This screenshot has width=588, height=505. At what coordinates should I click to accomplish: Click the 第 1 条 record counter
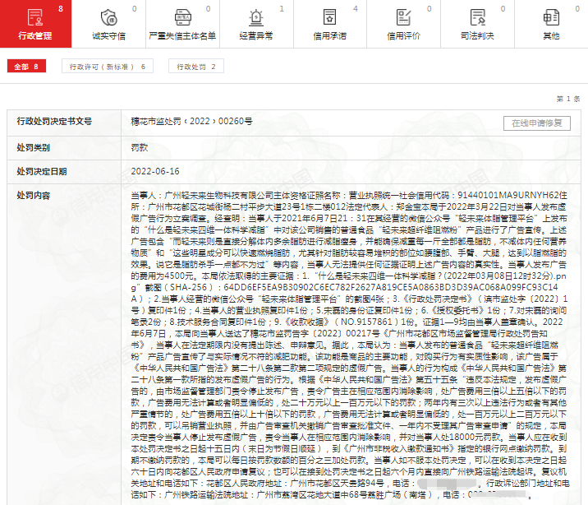(567, 98)
